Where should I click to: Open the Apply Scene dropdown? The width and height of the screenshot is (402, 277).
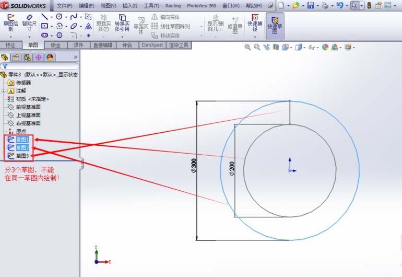click(x=340, y=48)
